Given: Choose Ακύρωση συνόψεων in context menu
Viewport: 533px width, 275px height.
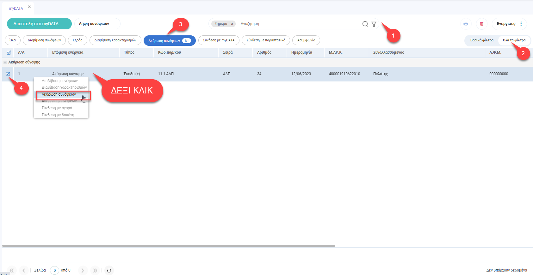Looking at the screenshot, I should pyautogui.click(x=59, y=94).
